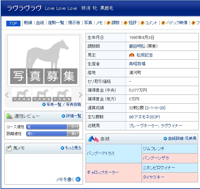Click 産地 value 浦河町
The height and width of the screenshot is (189, 200).
[x=135, y=73]
